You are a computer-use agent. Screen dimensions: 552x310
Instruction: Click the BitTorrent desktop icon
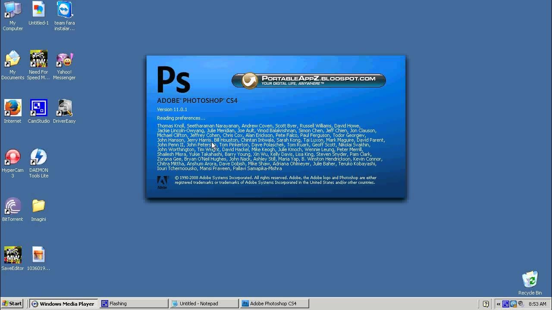13,210
